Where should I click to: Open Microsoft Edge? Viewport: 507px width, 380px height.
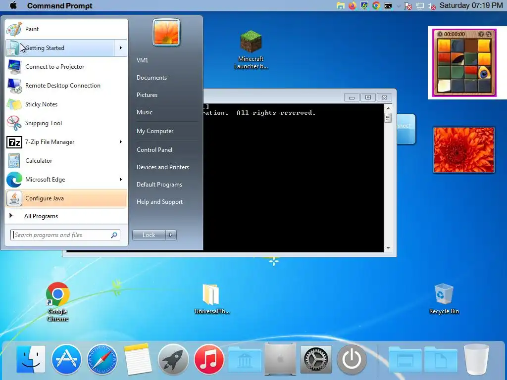click(60, 179)
